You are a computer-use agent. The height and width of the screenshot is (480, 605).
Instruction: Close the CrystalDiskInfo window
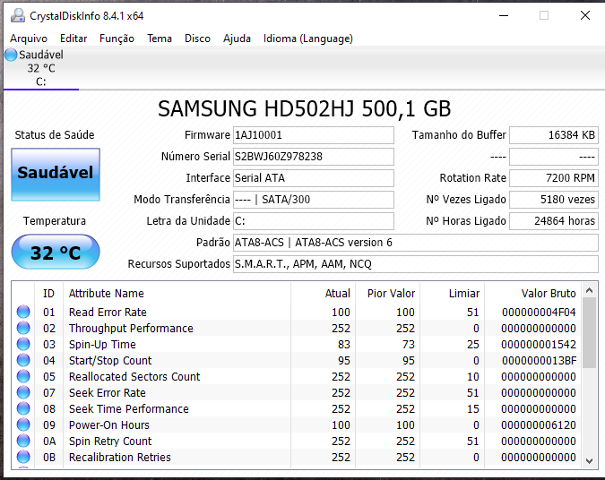(x=585, y=15)
